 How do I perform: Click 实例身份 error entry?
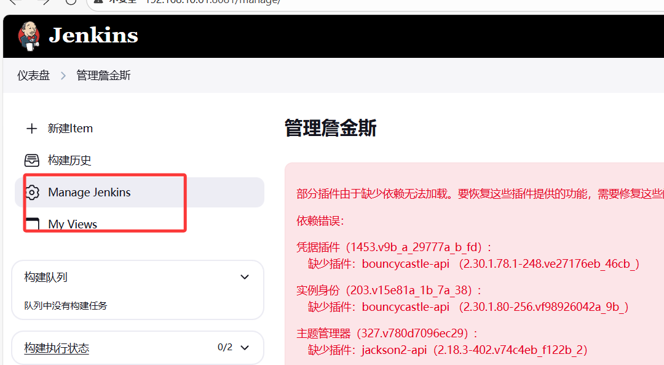click(x=389, y=290)
